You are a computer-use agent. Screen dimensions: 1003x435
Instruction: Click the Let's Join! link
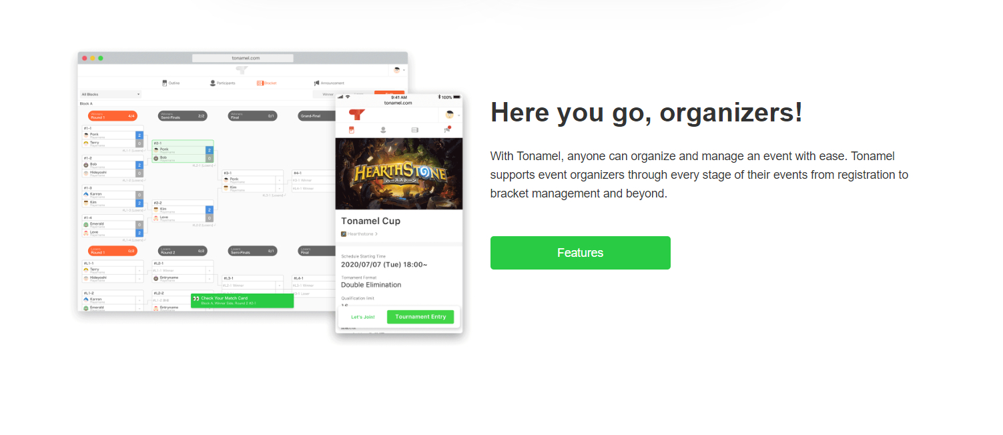363,317
